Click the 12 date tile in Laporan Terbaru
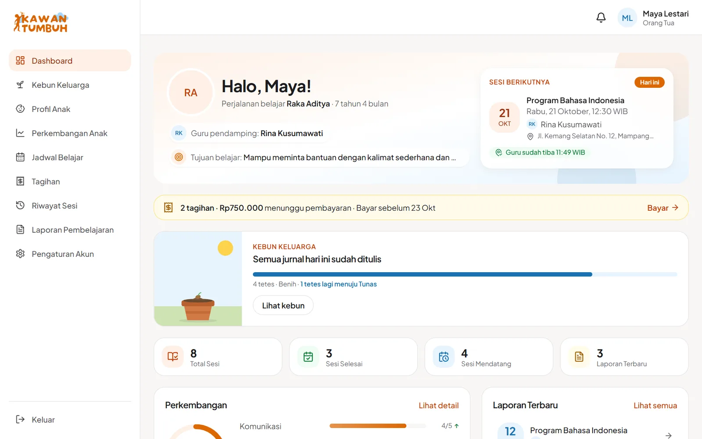 point(510,431)
